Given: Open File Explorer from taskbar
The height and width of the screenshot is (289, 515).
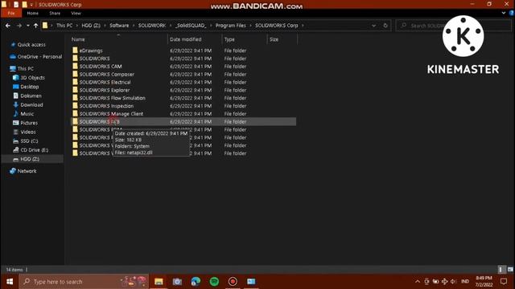Looking at the screenshot, I should pyautogui.click(x=159, y=282).
